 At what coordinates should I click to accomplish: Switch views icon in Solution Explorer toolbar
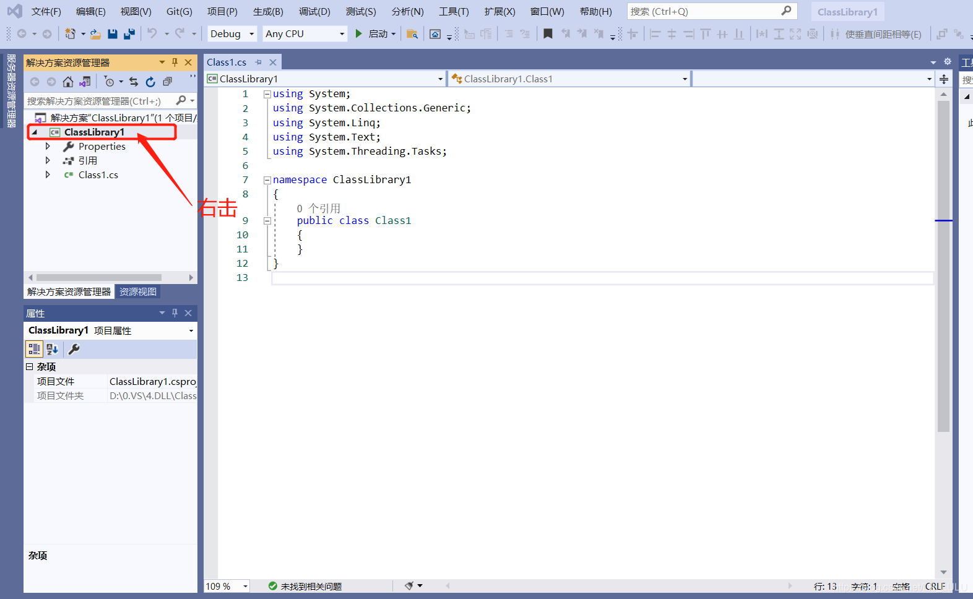coord(85,82)
